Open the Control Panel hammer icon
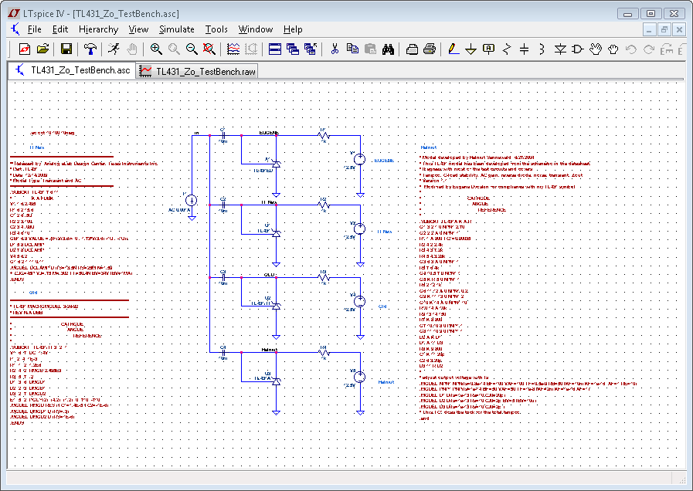The width and height of the screenshot is (693, 491). coord(90,49)
